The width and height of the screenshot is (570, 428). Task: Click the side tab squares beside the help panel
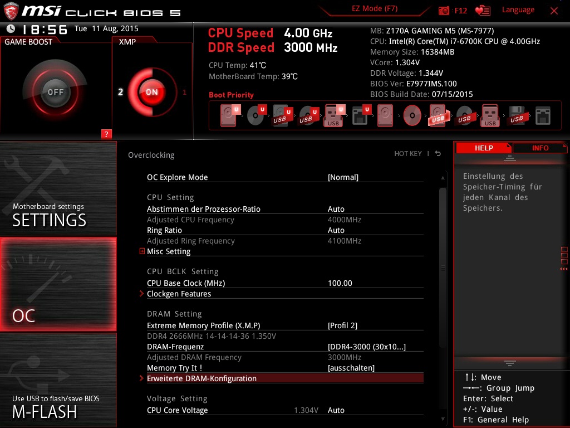coord(564,256)
